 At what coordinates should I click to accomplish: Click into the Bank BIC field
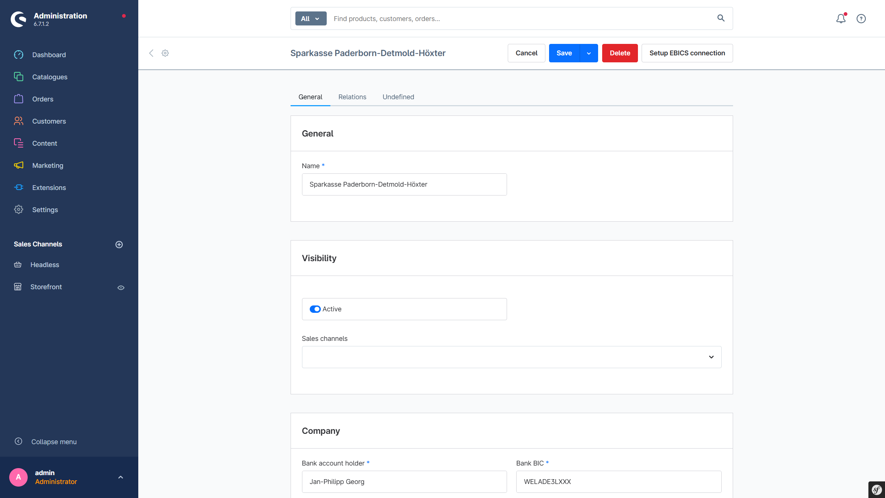618,482
